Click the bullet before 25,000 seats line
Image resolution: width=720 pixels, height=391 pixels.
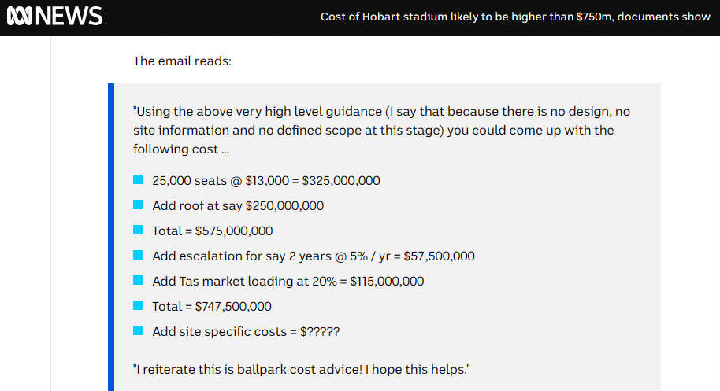(138, 179)
